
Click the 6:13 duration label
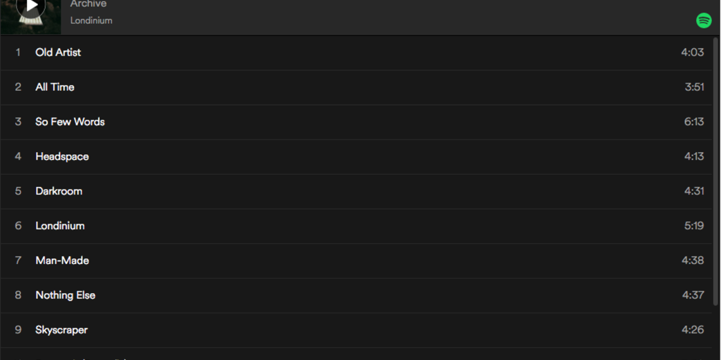pos(693,122)
